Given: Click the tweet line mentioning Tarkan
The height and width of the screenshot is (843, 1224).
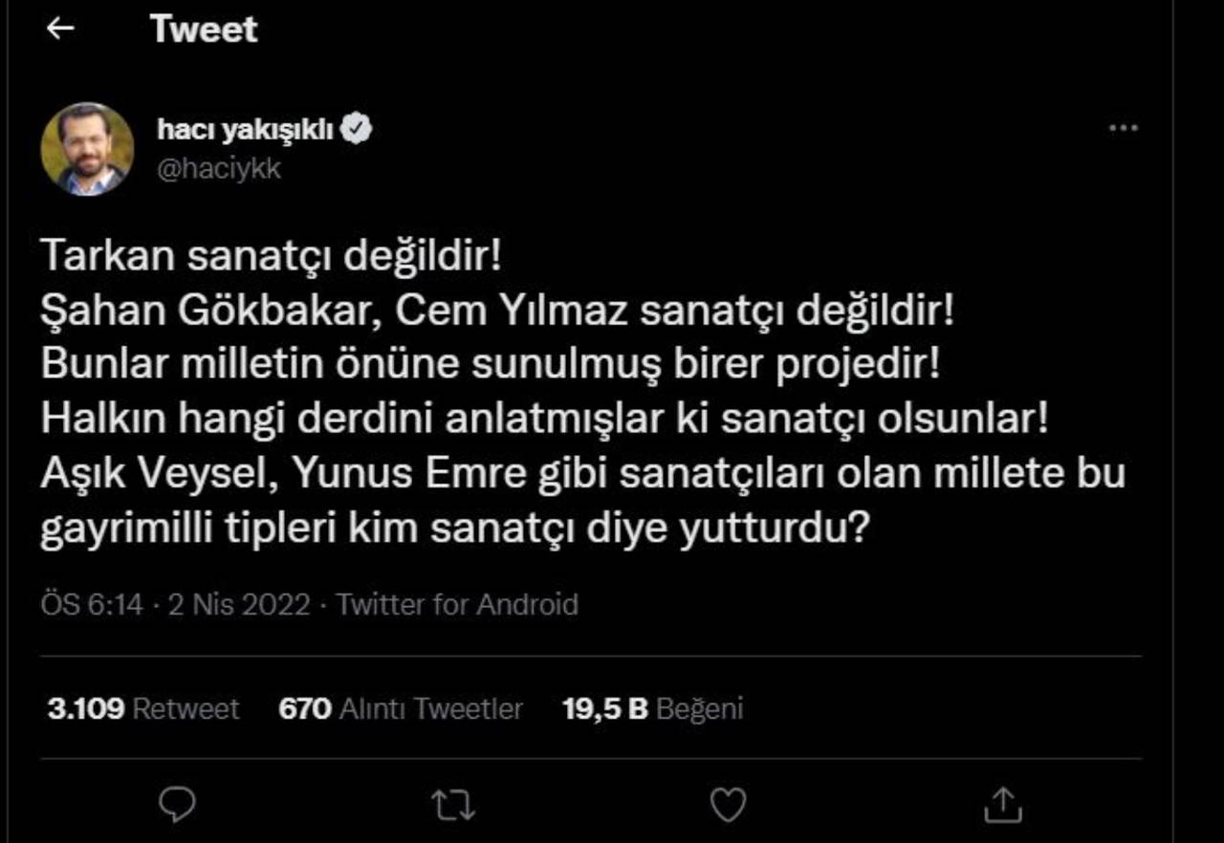Looking at the screenshot, I should 271,256.
